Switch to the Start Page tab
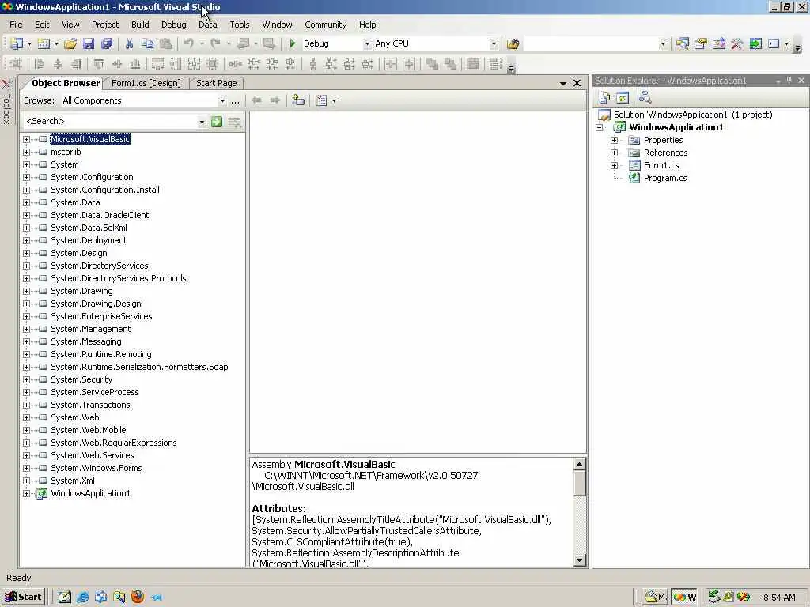Screen dimensions: 810x607 pyautogui.click(x=217, y=83)
